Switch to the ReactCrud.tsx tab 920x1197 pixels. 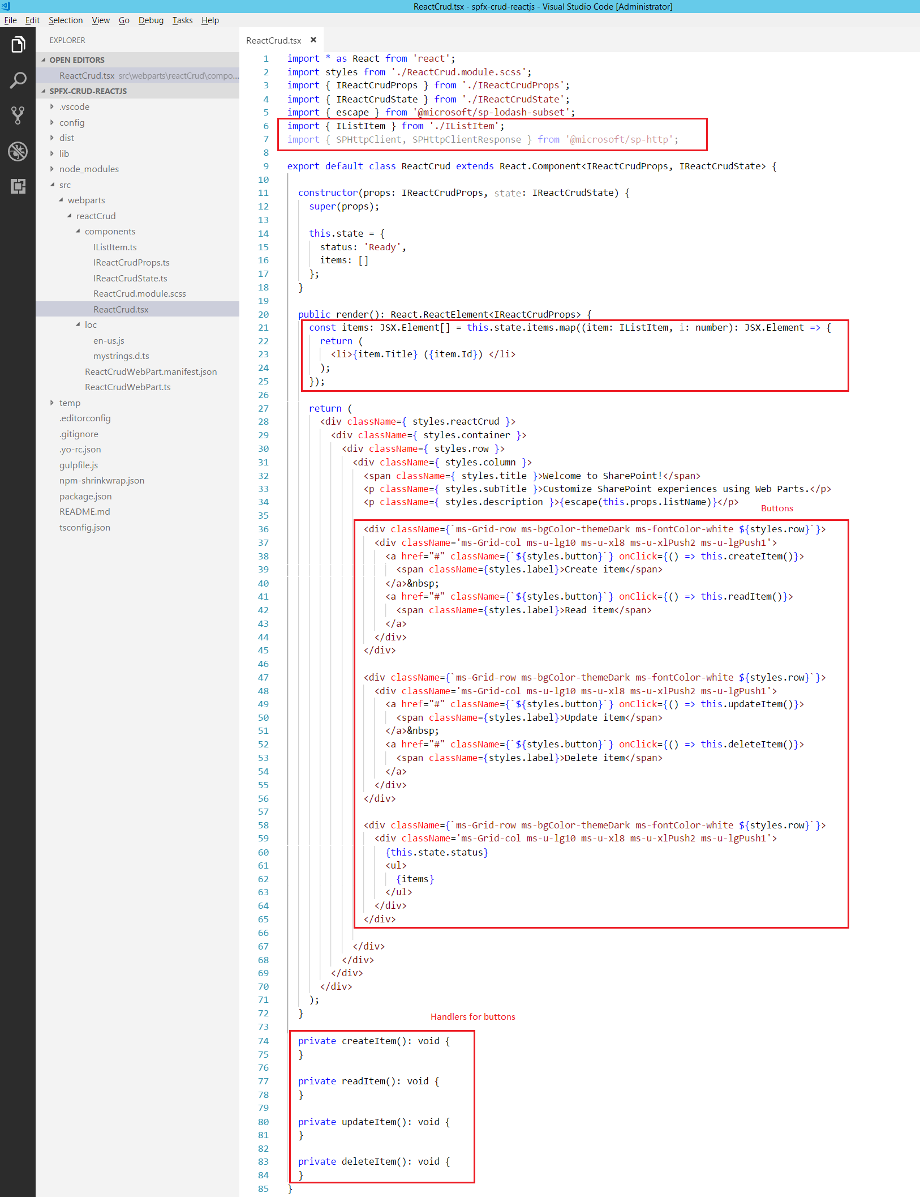(x=274, y=41)
